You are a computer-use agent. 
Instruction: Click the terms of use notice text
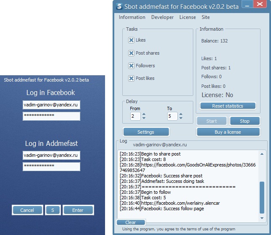179,229
